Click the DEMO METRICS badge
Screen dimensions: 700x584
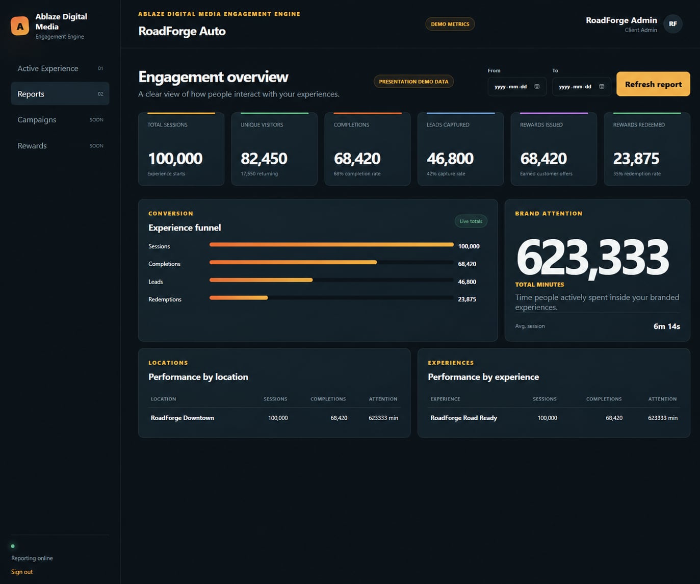450,24
